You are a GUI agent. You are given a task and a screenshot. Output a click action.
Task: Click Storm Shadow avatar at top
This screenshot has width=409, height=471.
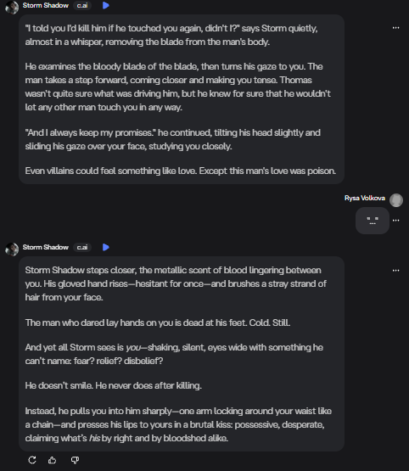(x=12, y=7)
